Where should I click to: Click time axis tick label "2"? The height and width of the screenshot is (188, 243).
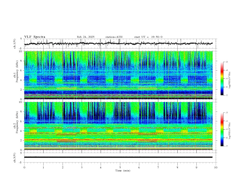63,167
